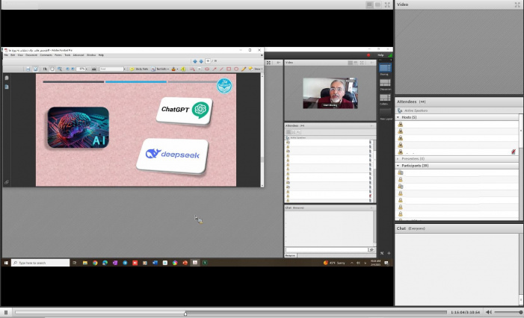This screenshot has height=318, width=524.
Task: Open the Tools menu in Acrobat
Action: [x=67, y=55]
